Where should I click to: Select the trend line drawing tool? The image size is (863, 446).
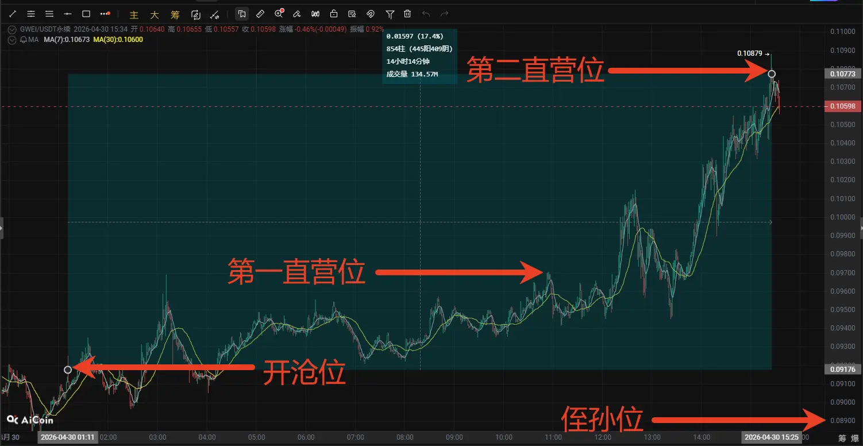pyautogui.click(x=13, y=14)
